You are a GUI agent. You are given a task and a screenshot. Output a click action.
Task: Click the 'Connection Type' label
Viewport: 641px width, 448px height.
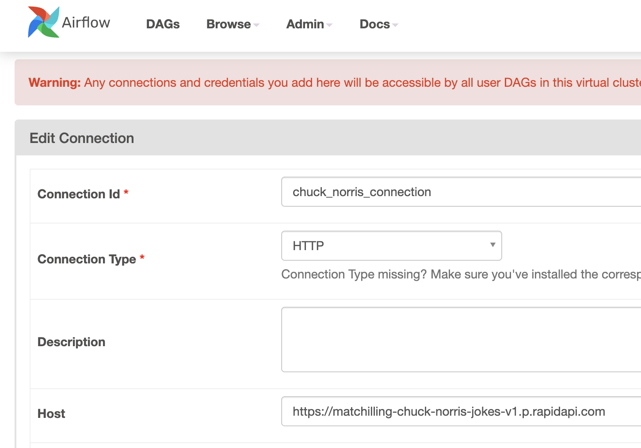87,259
